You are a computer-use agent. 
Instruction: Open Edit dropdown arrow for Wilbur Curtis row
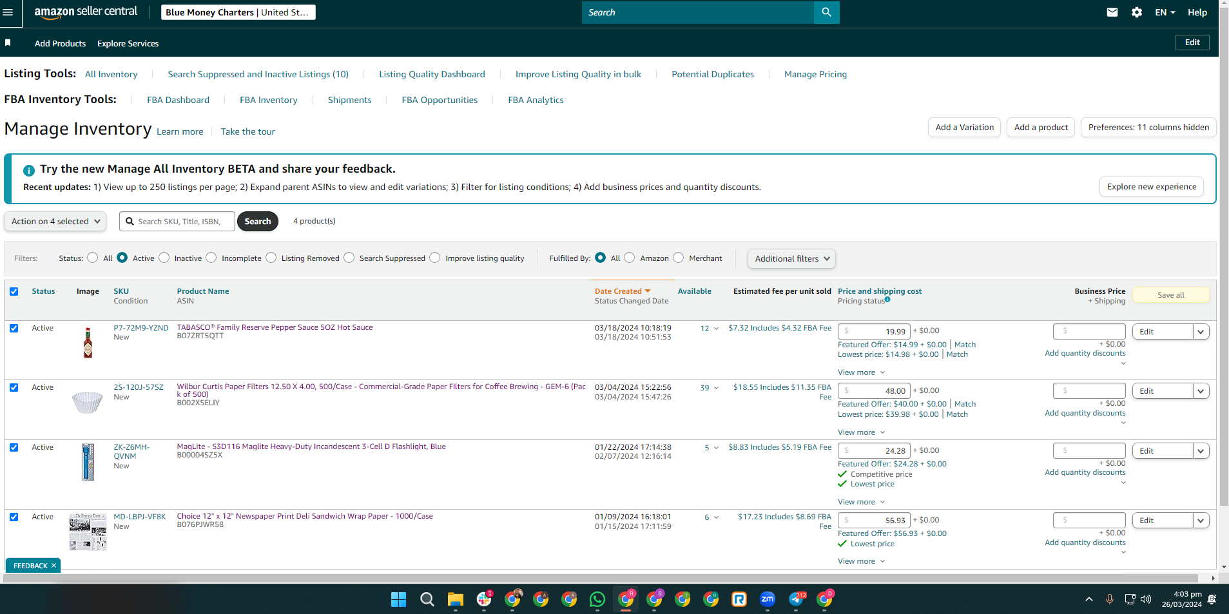tap(1201, 391)
